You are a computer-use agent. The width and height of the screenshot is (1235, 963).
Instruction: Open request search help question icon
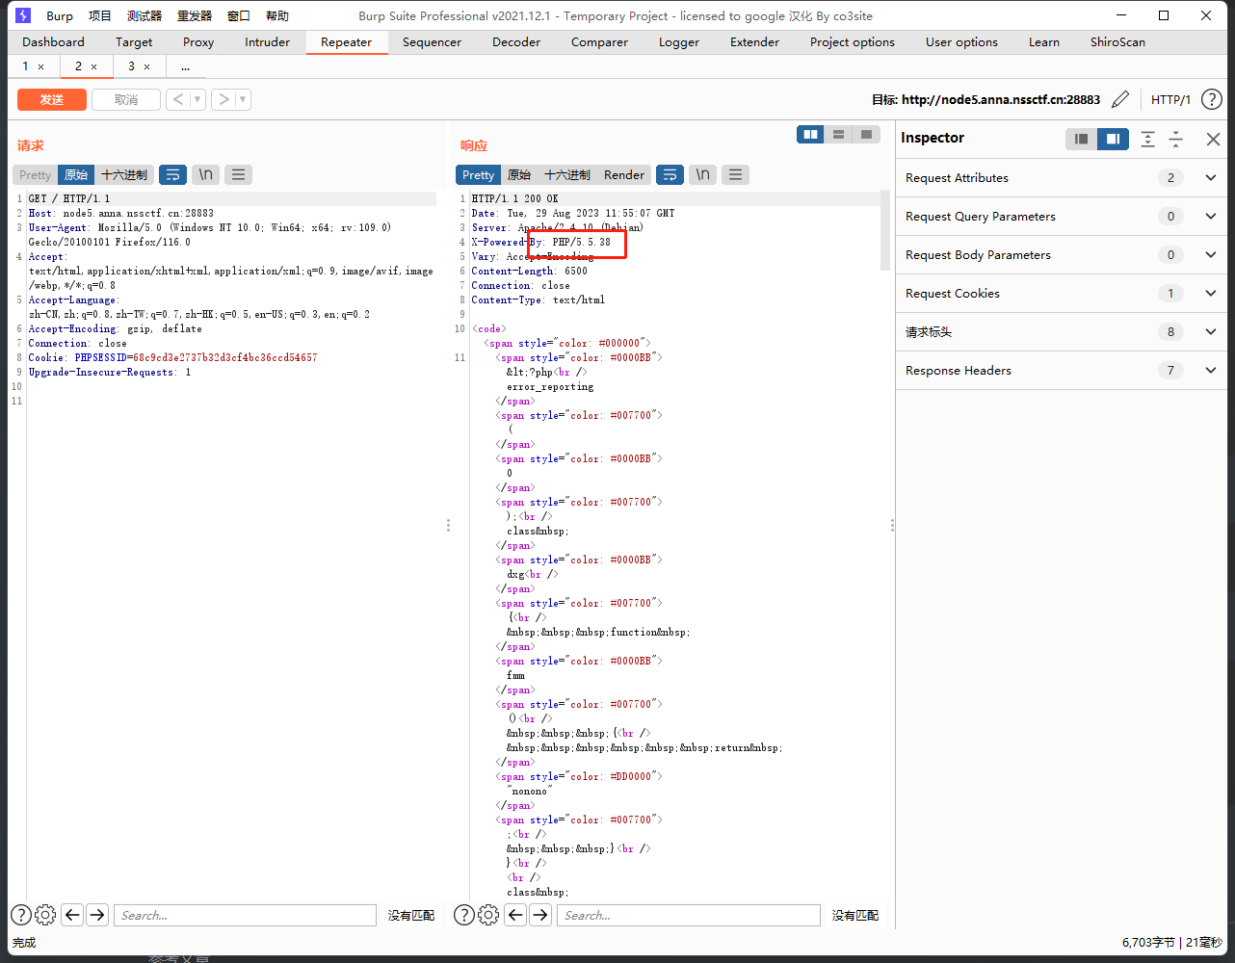[x=20, y=915]
